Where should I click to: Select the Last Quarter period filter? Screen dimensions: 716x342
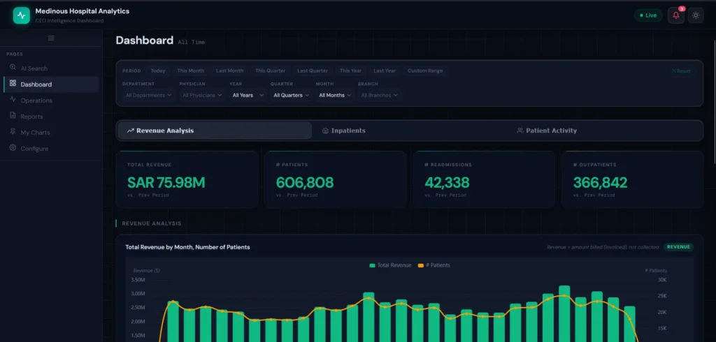pyautogui.click(x=313, y=70)
